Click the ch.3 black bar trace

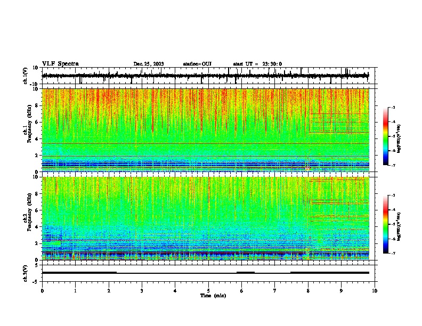[206, 273]
